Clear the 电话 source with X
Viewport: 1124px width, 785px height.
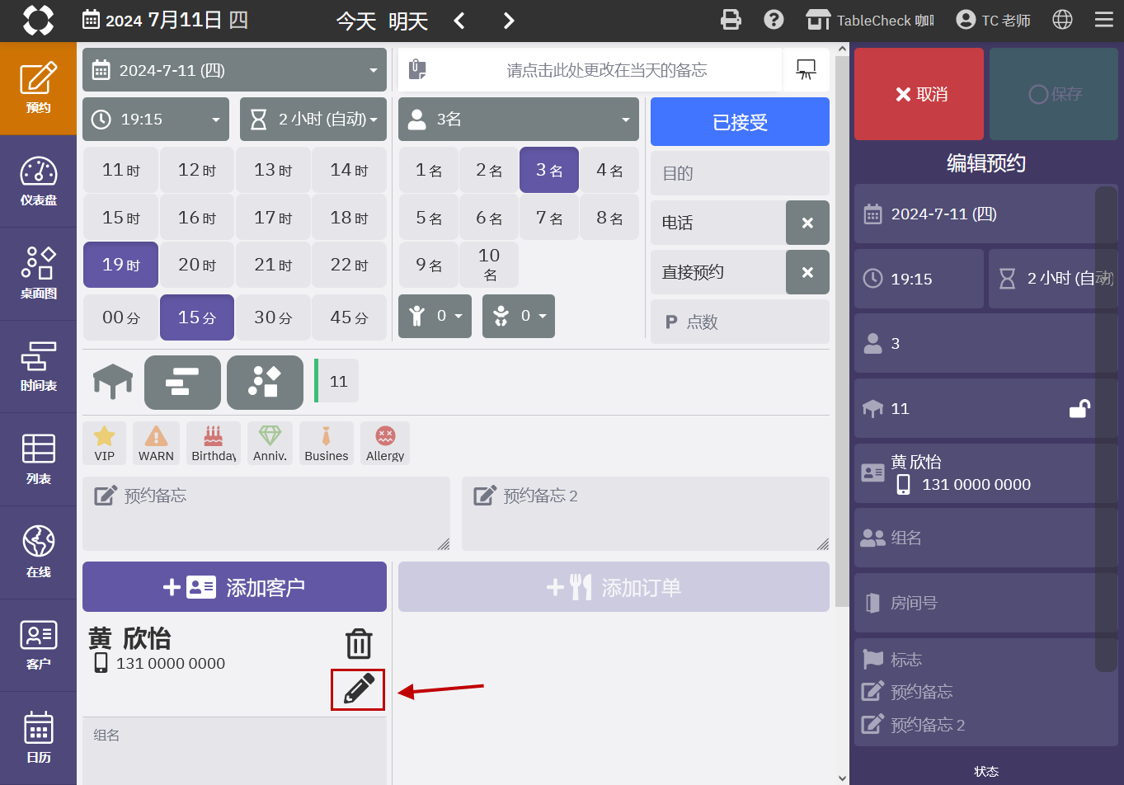click(x=807, y=223)
